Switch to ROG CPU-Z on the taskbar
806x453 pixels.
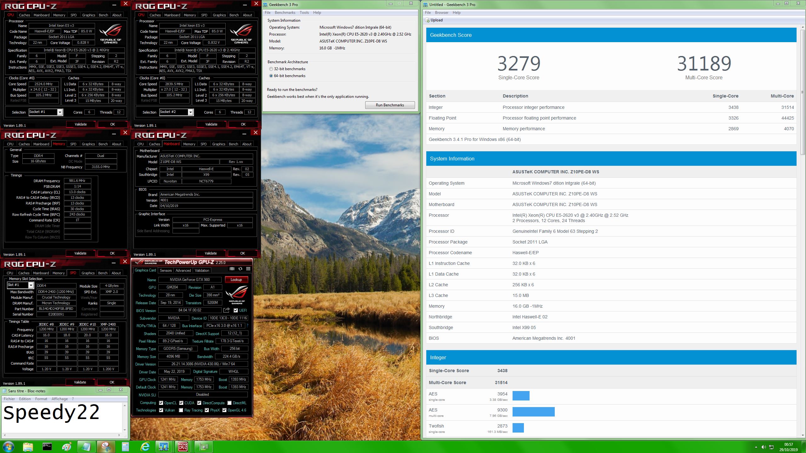coord(183,447)
